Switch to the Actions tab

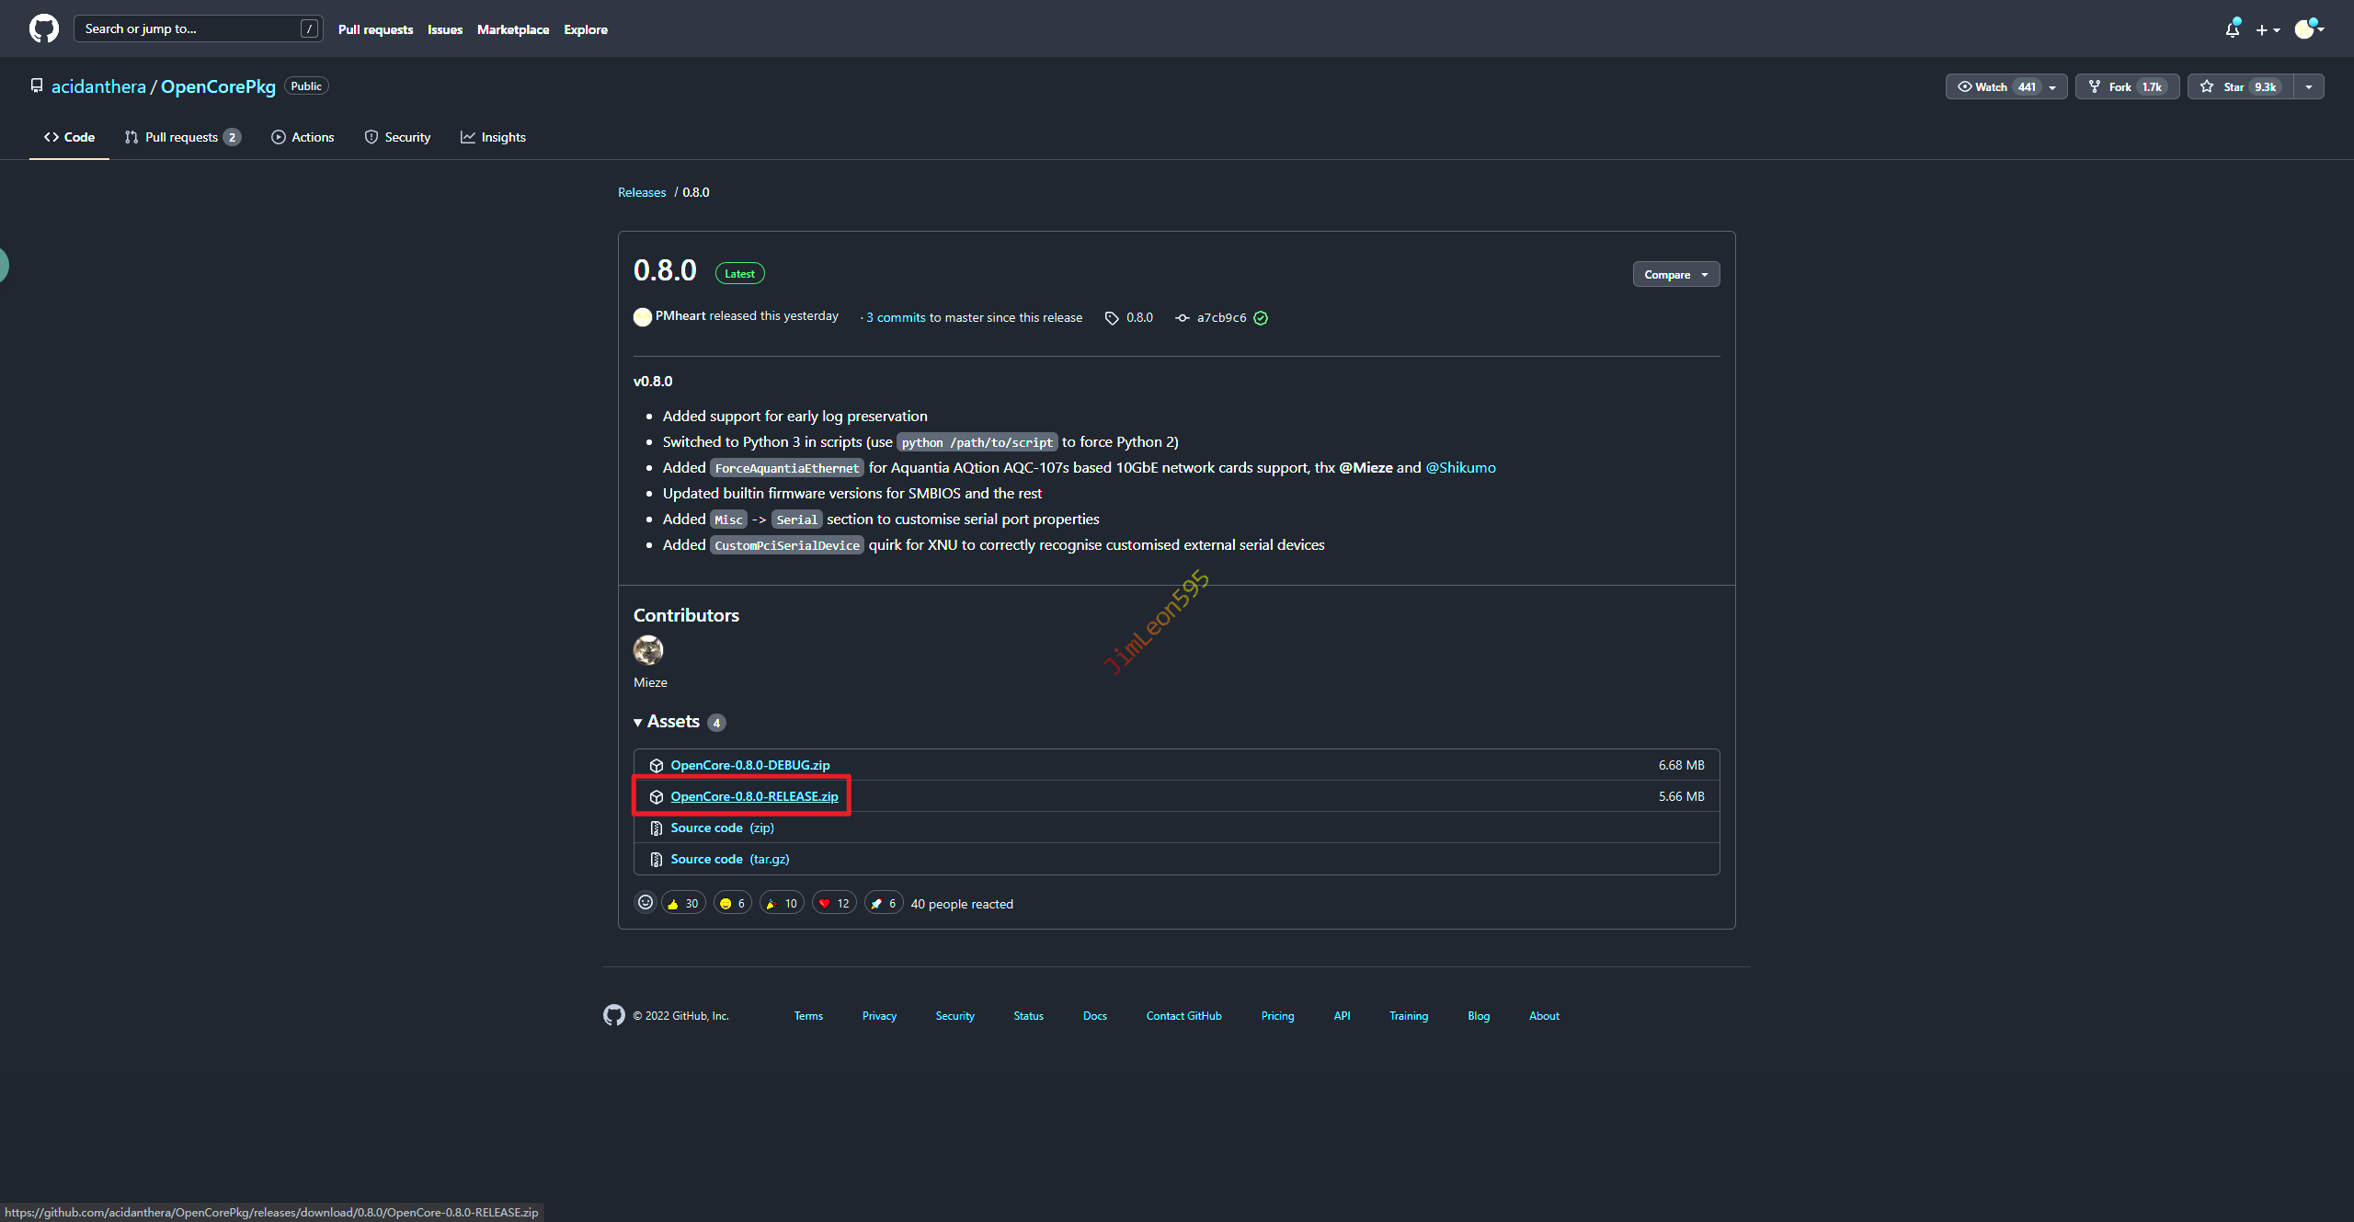pyautogui.click(x=303, y=137)
